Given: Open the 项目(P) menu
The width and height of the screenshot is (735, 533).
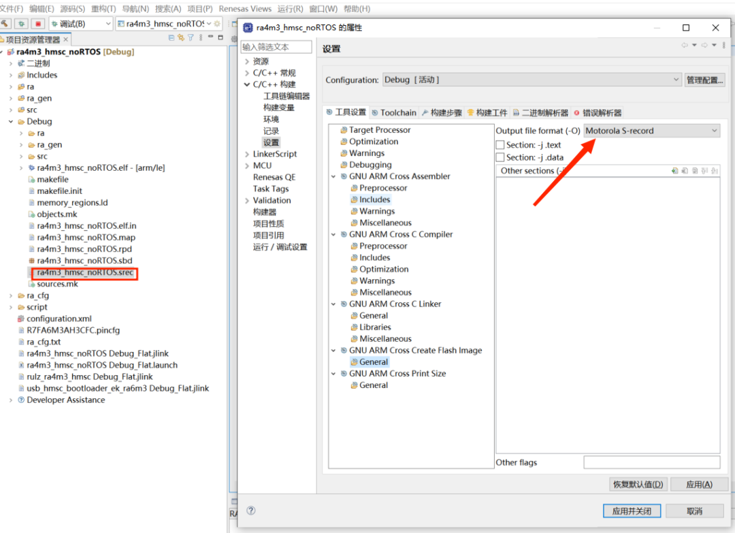Looking at the screenshot, I should pos(200,9).
